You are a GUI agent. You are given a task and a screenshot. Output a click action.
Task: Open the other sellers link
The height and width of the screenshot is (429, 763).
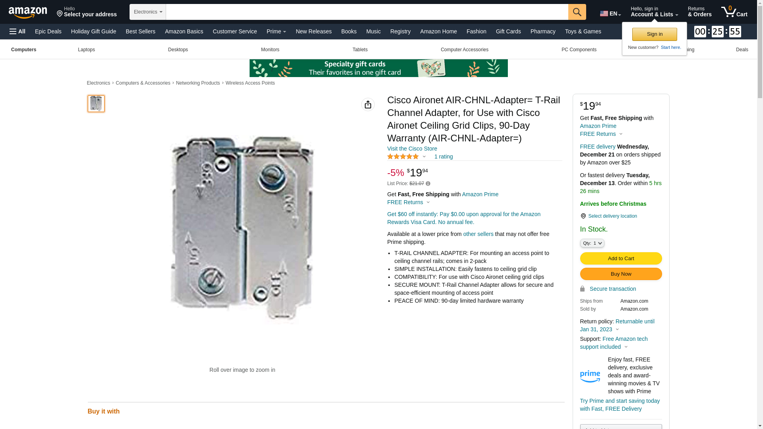pyautogui.click(x=478, y=234)
